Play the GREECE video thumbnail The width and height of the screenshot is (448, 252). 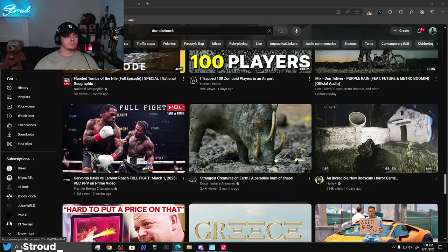(250, 223)
